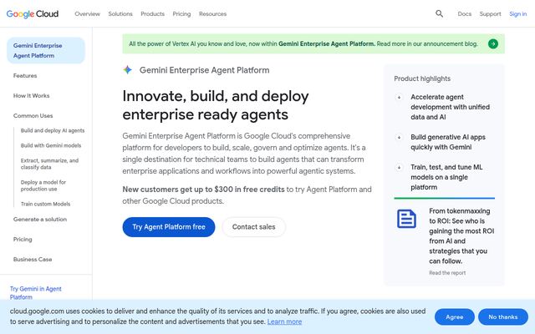The width and height of the screenshot is (535, 334).
Task: Open the Products menu
Action: (152, 14)
